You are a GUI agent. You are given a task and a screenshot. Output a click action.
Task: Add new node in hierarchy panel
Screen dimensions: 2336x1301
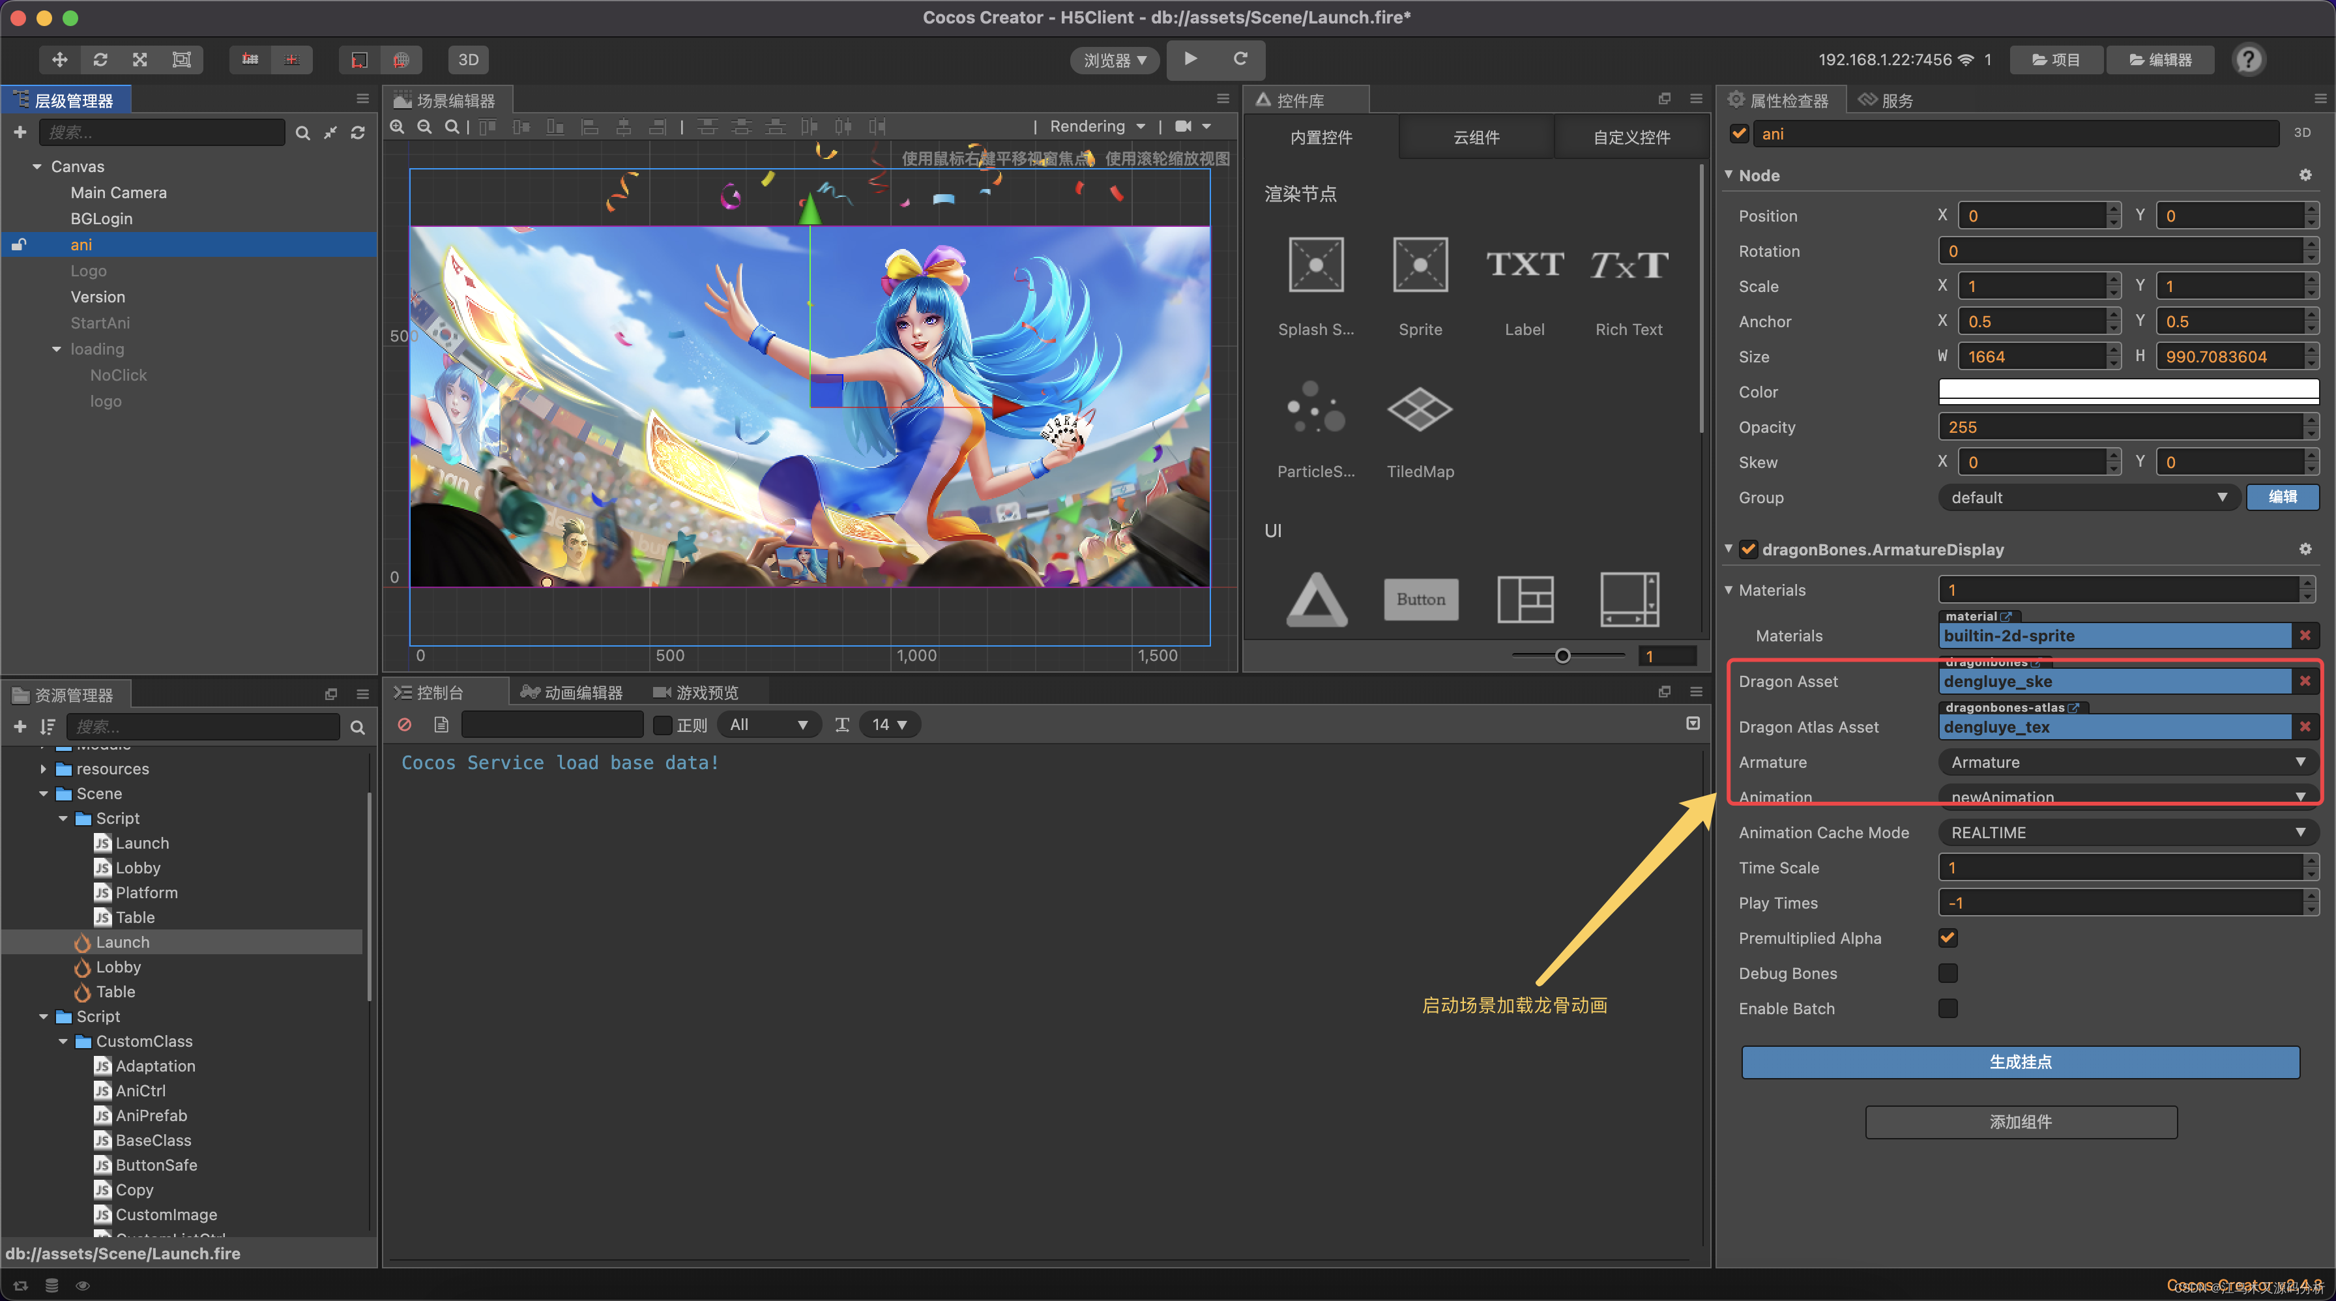point(20,132)
